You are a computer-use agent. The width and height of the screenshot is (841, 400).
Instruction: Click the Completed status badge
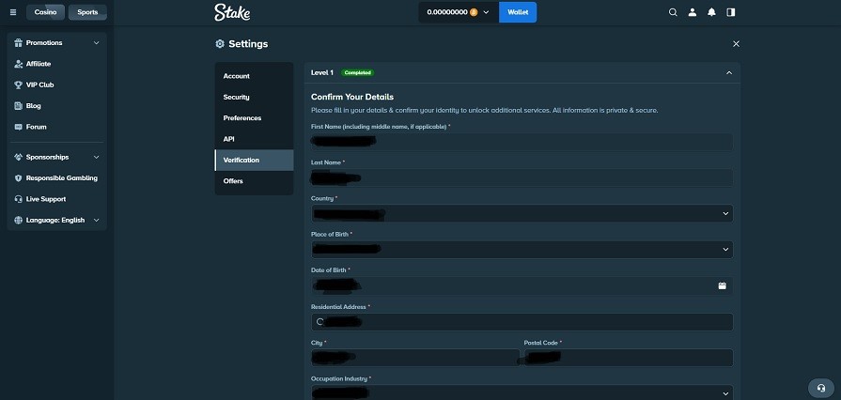pyautogui.click(x=358, y=73)
